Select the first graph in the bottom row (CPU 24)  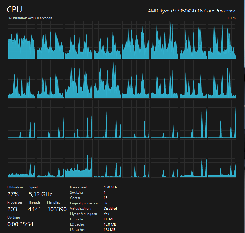(22, 158)
